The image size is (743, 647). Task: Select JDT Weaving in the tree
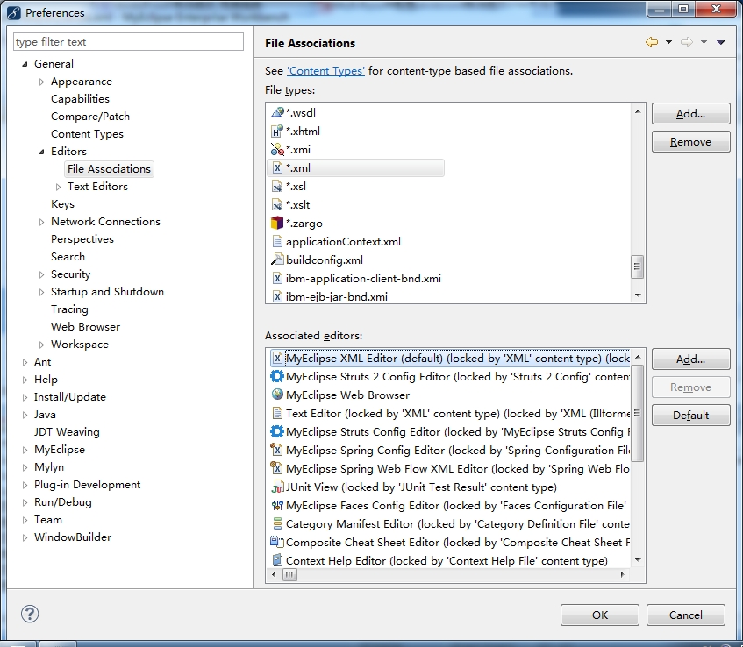pyautogui.click(x=67, y=432)
